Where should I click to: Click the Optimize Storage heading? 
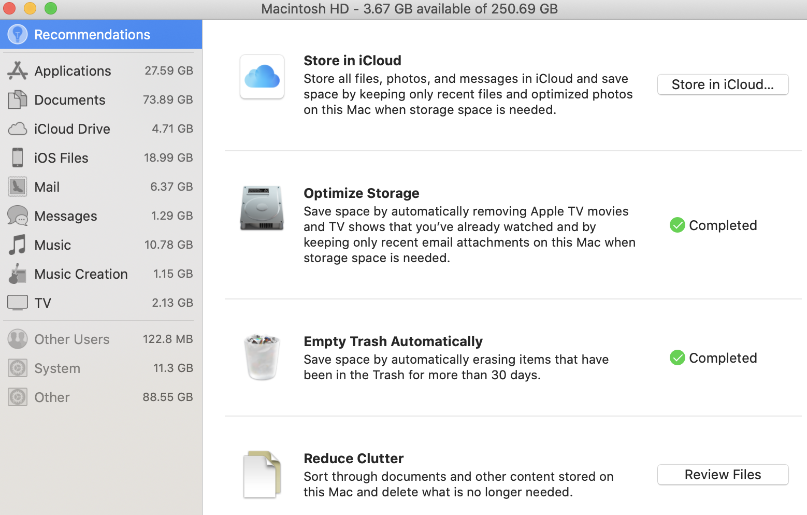pos(362,193)
